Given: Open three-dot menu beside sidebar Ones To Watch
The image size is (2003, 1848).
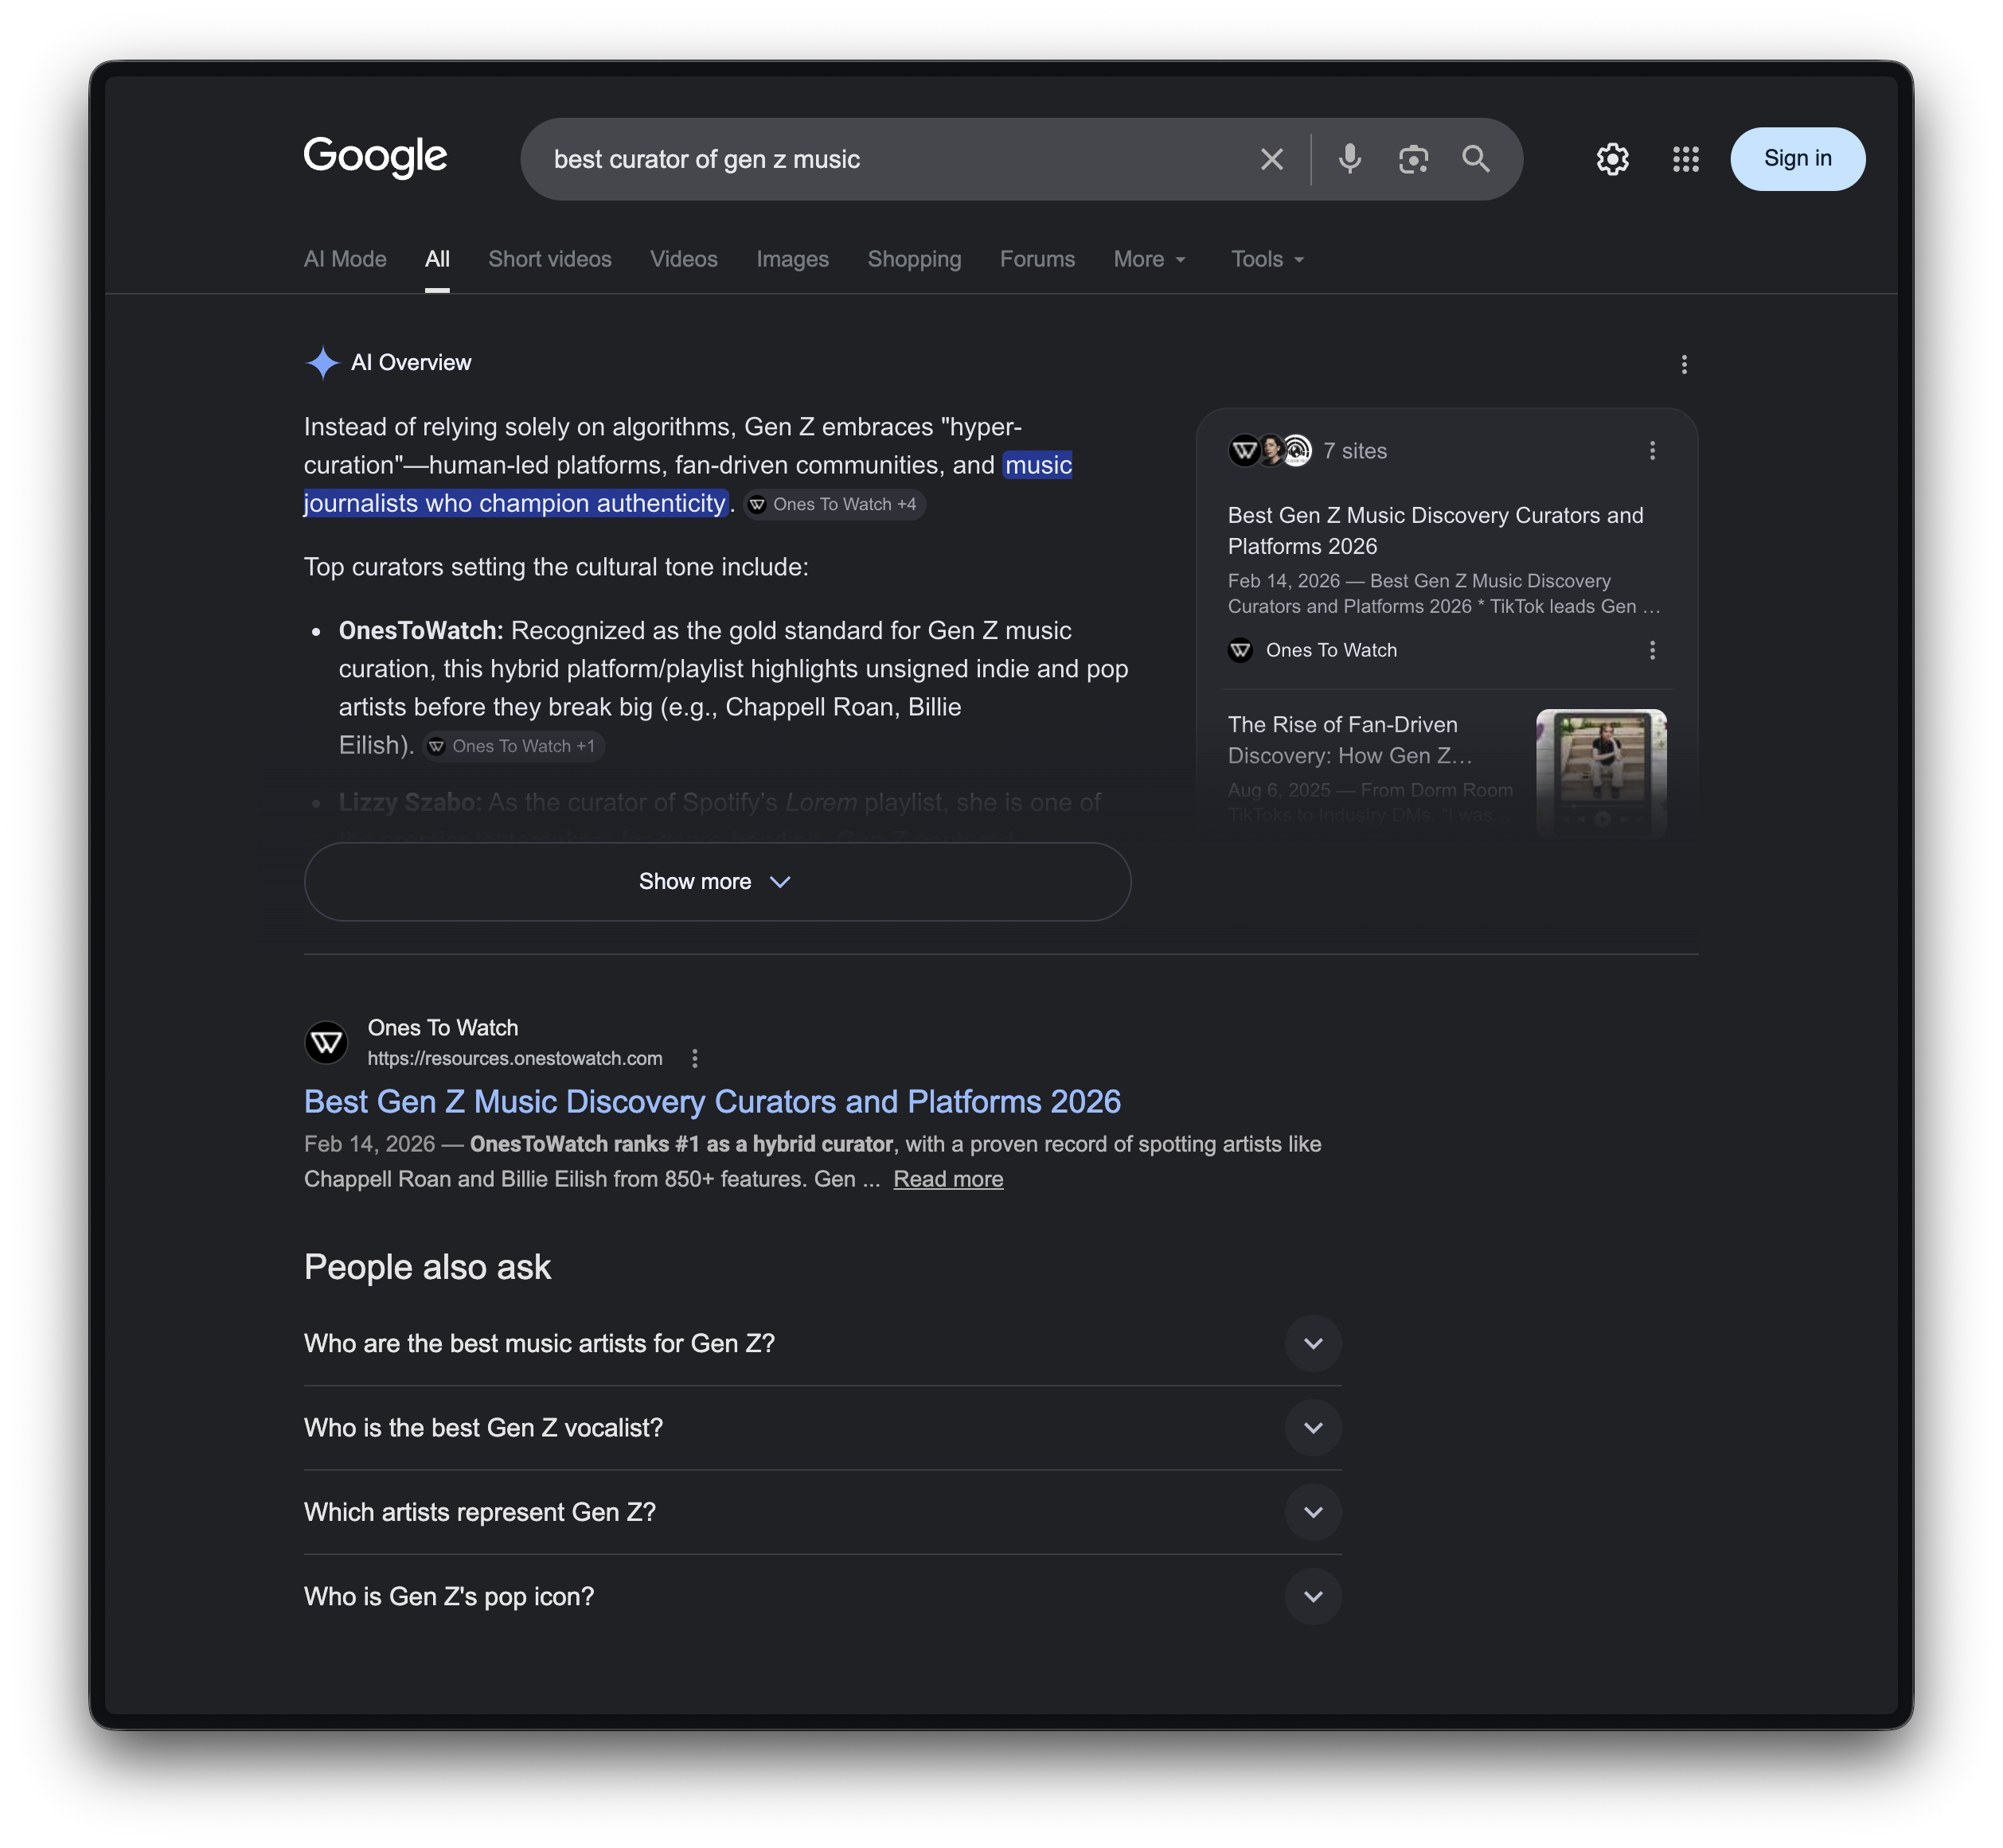Looking at the screenshot, I should (x=1652, y=650).
